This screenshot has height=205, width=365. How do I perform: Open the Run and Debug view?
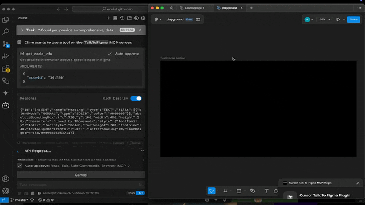click(x=6, y=56)
